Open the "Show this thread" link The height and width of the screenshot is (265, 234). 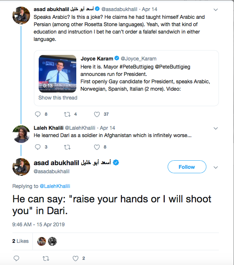(x=58, y=98)
